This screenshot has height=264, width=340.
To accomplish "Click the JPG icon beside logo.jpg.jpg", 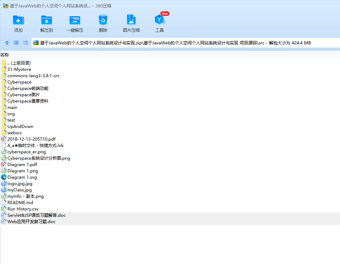I will click(4, 184).
